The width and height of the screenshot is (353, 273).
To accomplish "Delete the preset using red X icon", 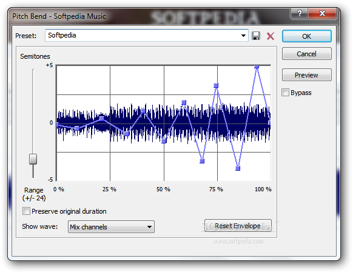I will 271,36.
